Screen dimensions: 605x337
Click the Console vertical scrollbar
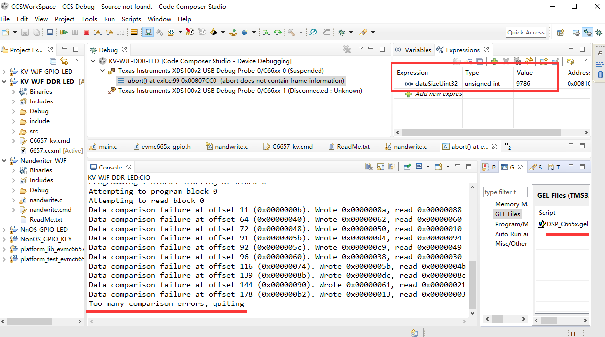473,284
